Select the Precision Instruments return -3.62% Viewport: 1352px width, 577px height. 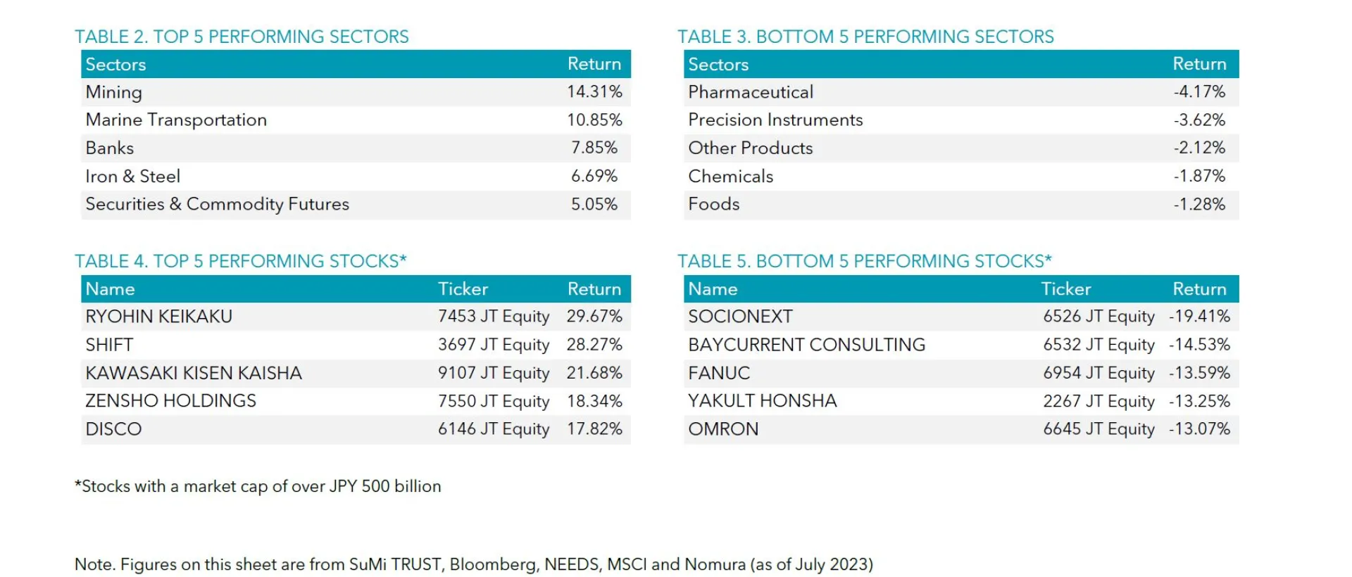[x=1199, y=120]
